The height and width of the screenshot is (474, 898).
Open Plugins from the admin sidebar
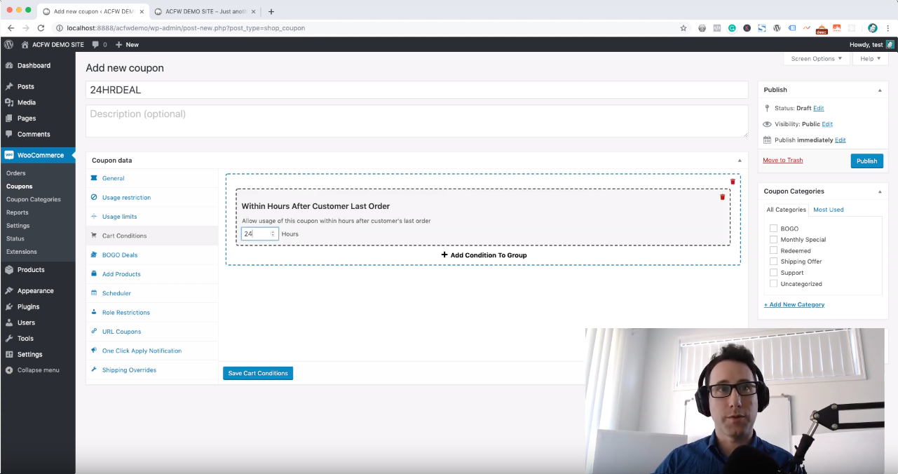(28, 306)
